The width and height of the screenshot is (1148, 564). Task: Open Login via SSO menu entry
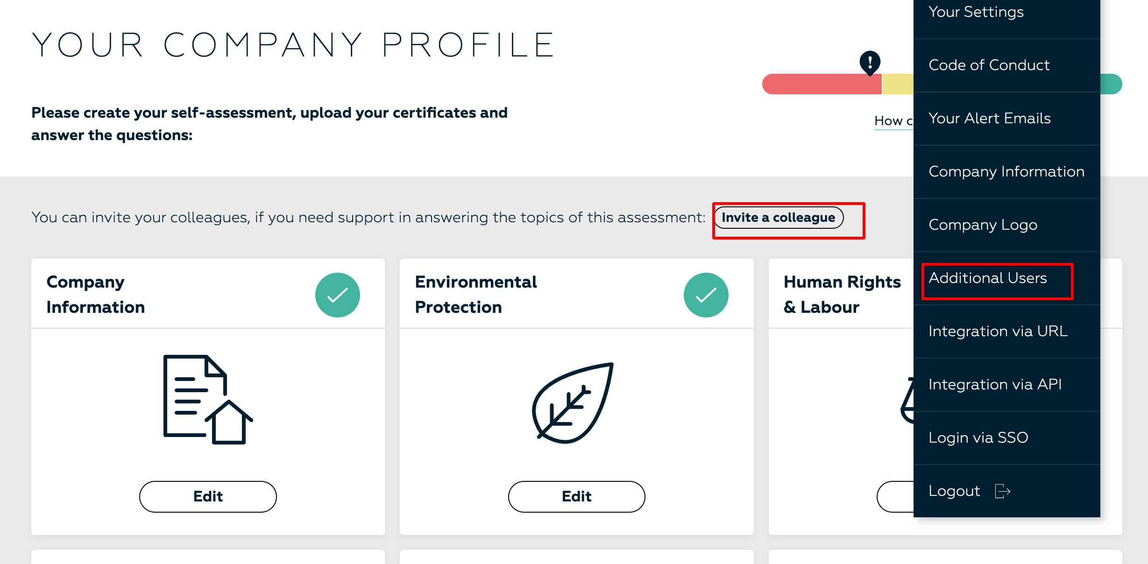click(979, 437)
